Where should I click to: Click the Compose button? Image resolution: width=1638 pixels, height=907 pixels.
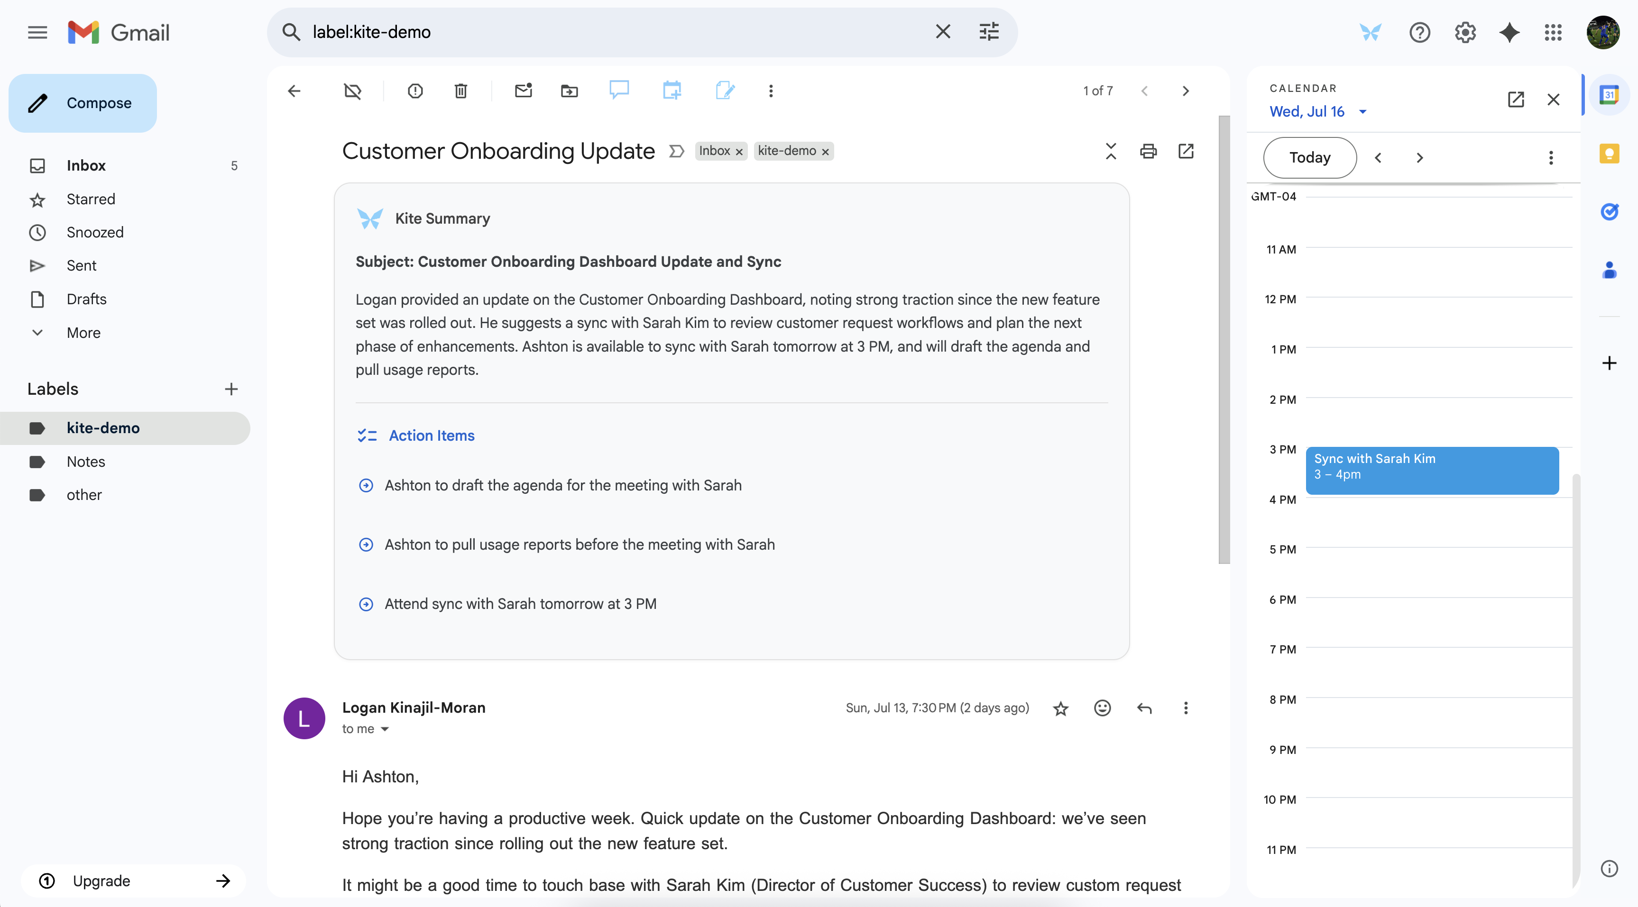[83, 103]
